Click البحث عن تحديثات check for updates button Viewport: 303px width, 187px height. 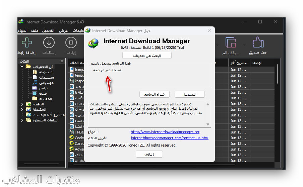point(147,56)
